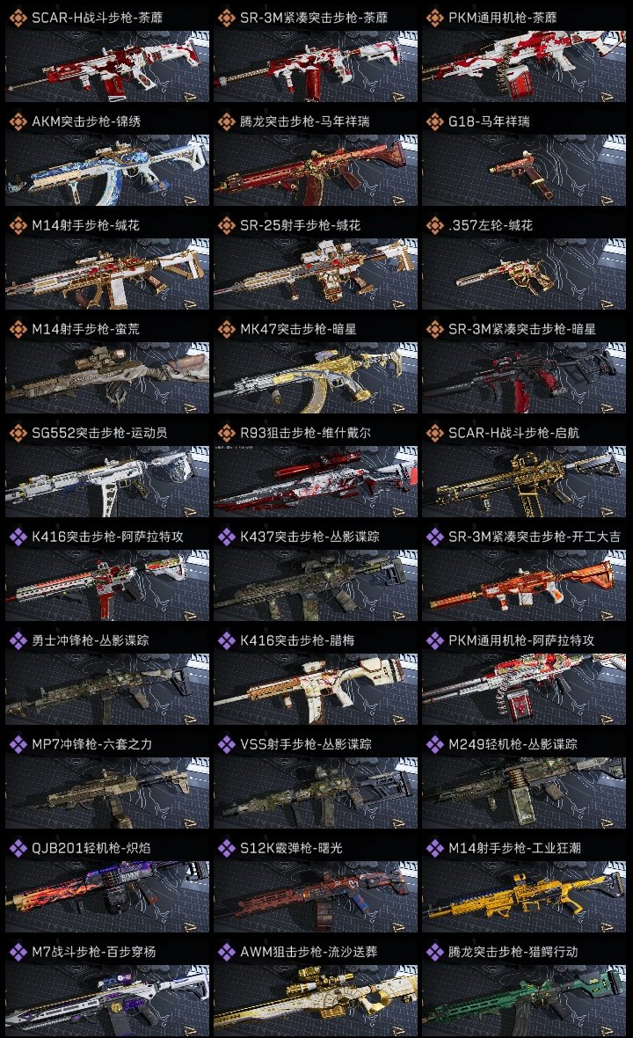Viewport: 633px width, 1038px height.
Task: Click the purple rarity icon beside K416突击步枪-阿萨拉特攻
Action: click(x=18, y=537)
